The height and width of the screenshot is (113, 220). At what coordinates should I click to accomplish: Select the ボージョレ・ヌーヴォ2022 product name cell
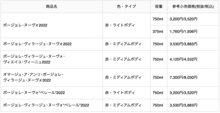tap(25, 25)
